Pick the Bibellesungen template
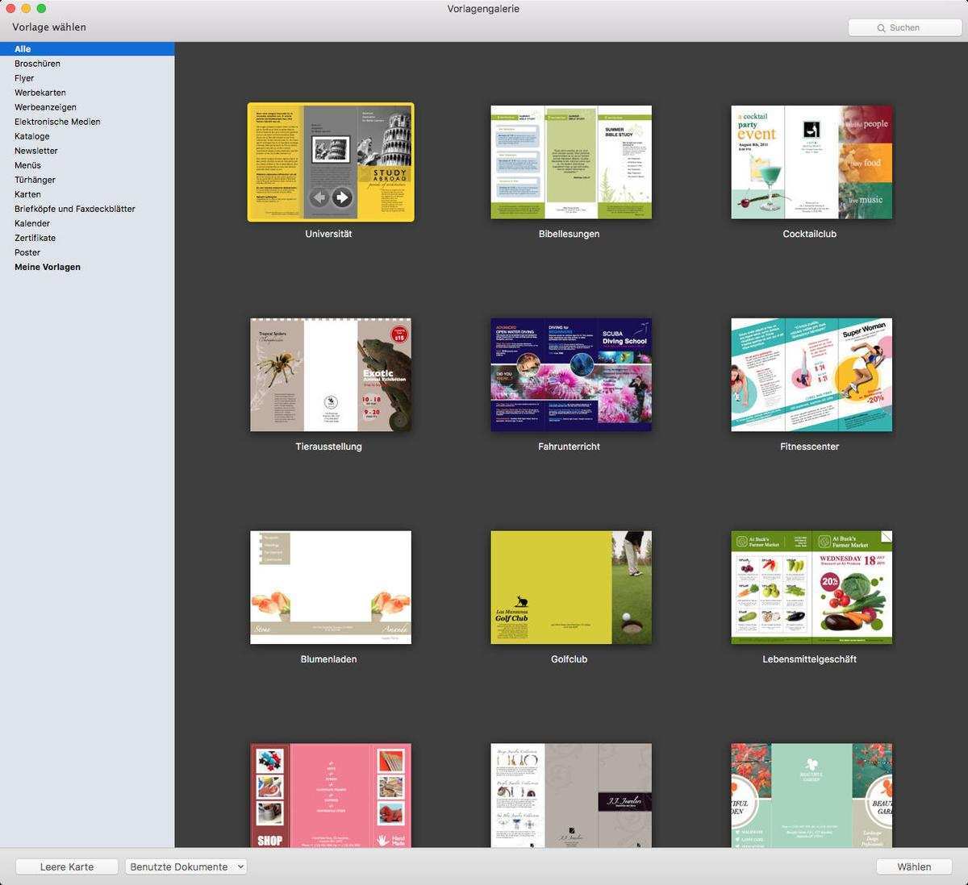968x885 pixels. point(571,162)
